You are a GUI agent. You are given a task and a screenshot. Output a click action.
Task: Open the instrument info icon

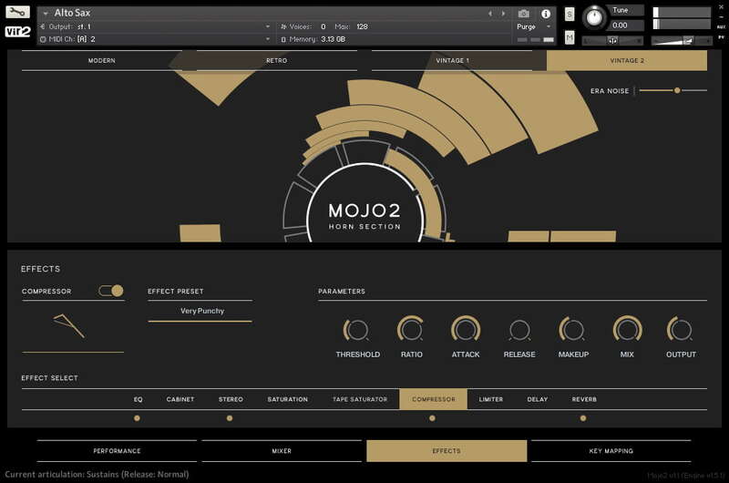[546, 14]
